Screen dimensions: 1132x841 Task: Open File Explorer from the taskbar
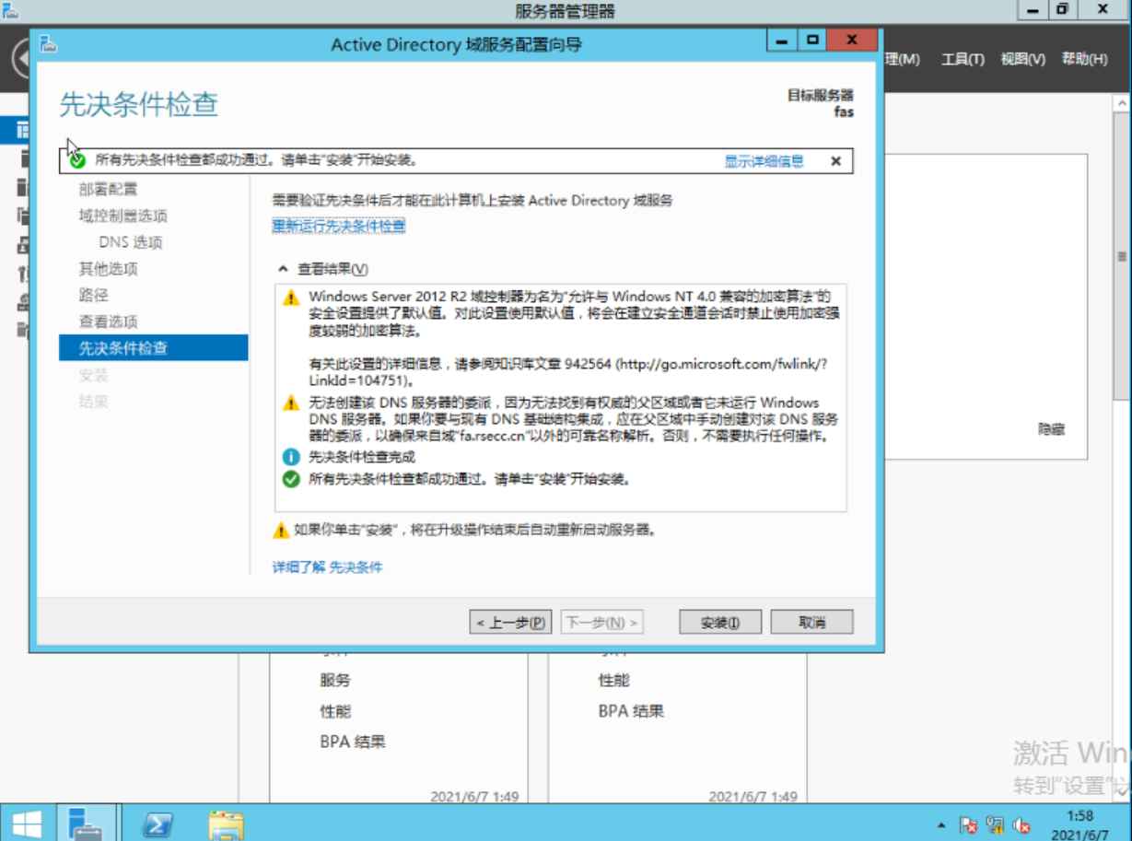(x=224, y=823)
